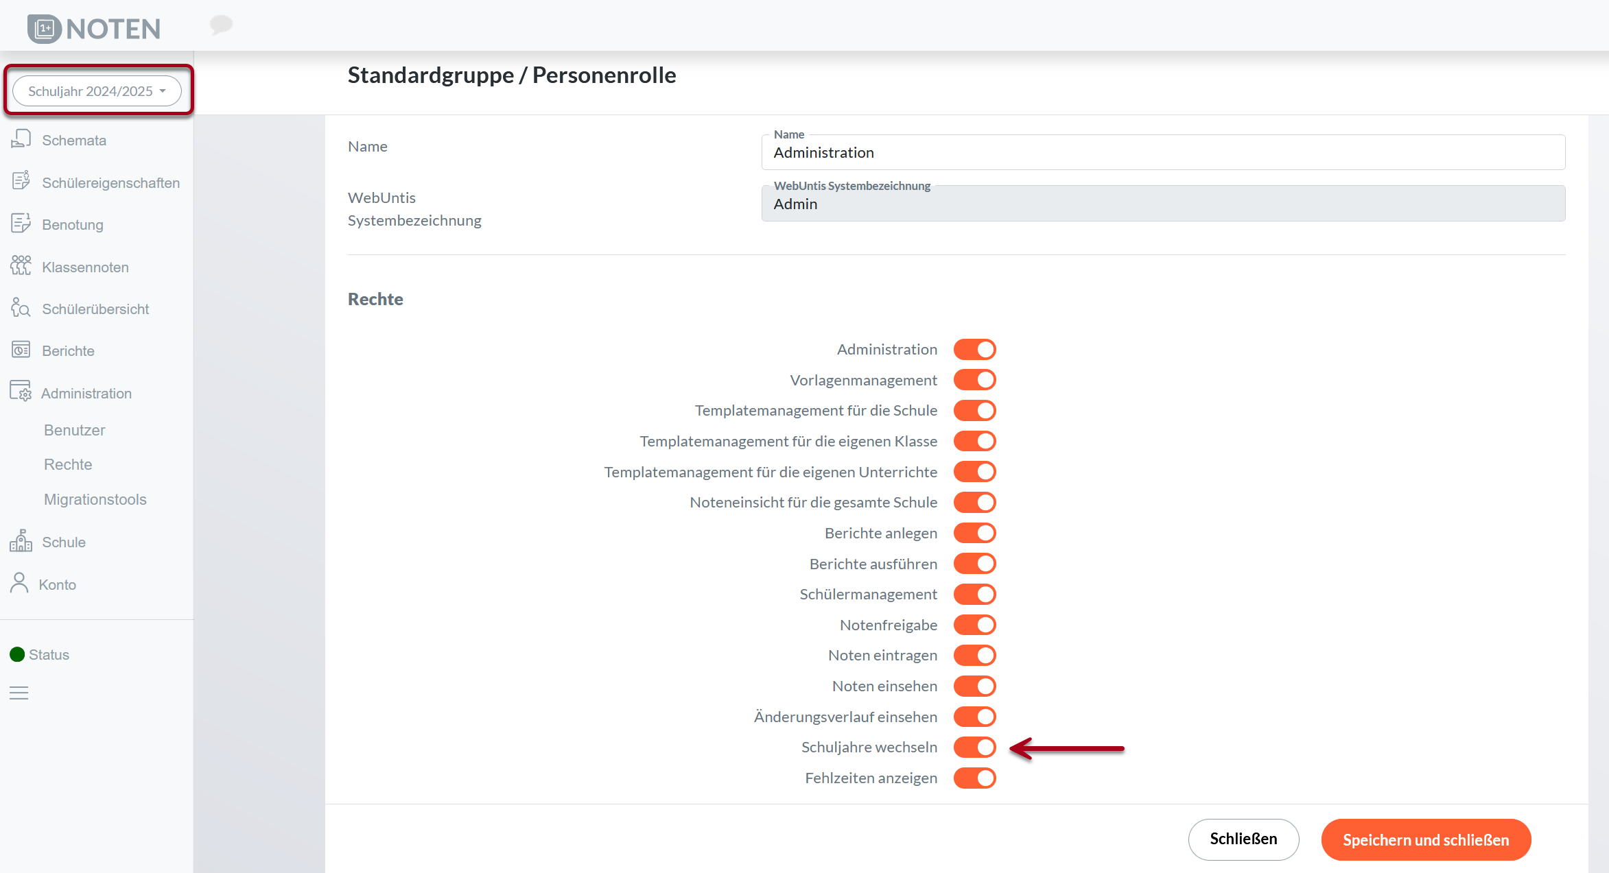The width and height of the screenshot is (1609, 873).
Task: Go to the Benutzer submenu item
Action: pyautogui.click(x=74, y=430)
